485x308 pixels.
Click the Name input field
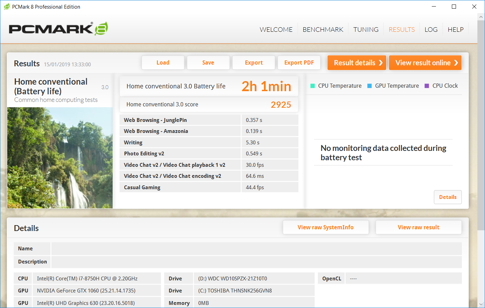pos(256,249)
